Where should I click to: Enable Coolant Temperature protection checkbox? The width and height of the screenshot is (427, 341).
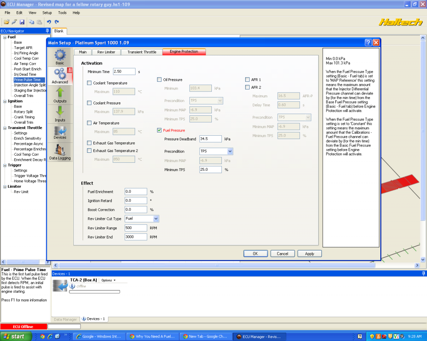point(89,83)
